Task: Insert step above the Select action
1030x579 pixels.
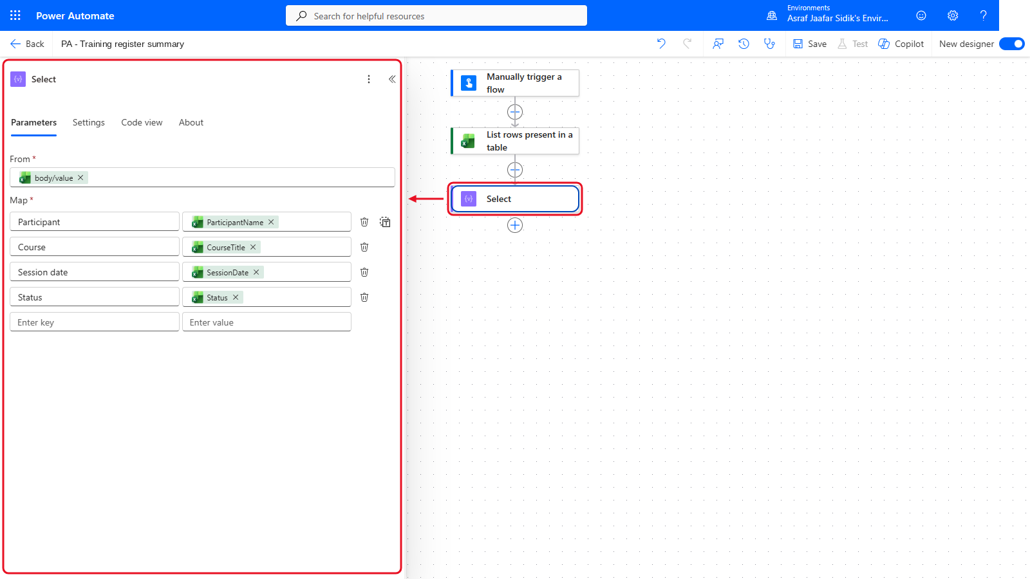Action: [x=515, y=170]
